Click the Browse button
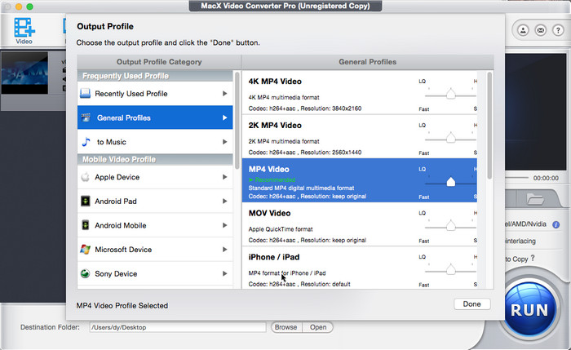The width and height of the screenshot is (571, 350). [285, 327]
